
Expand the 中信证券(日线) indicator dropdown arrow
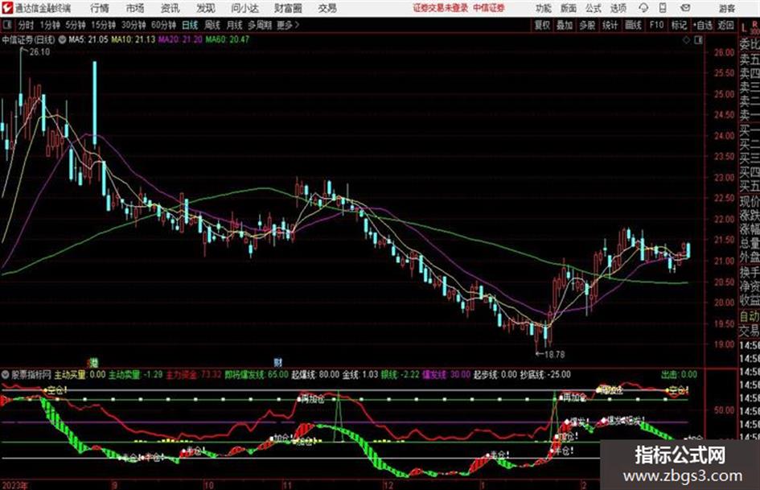[x=63, y=39]
